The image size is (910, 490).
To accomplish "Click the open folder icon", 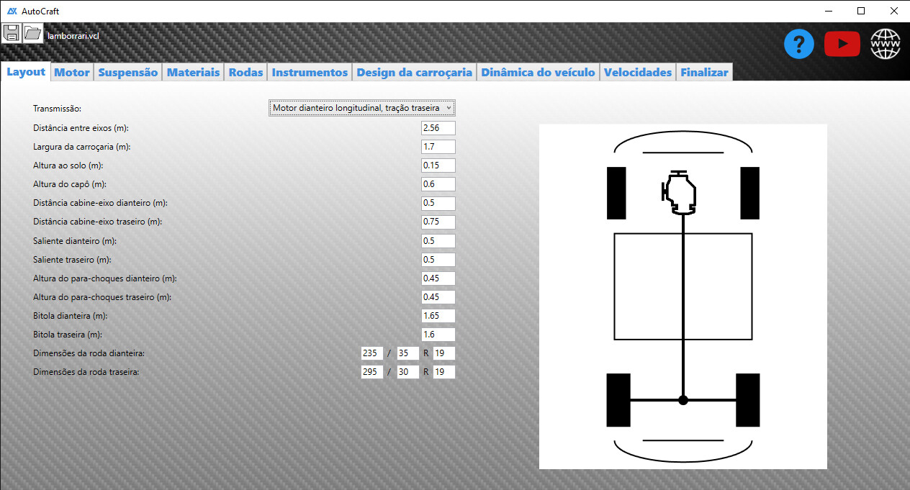I will 32,32.
